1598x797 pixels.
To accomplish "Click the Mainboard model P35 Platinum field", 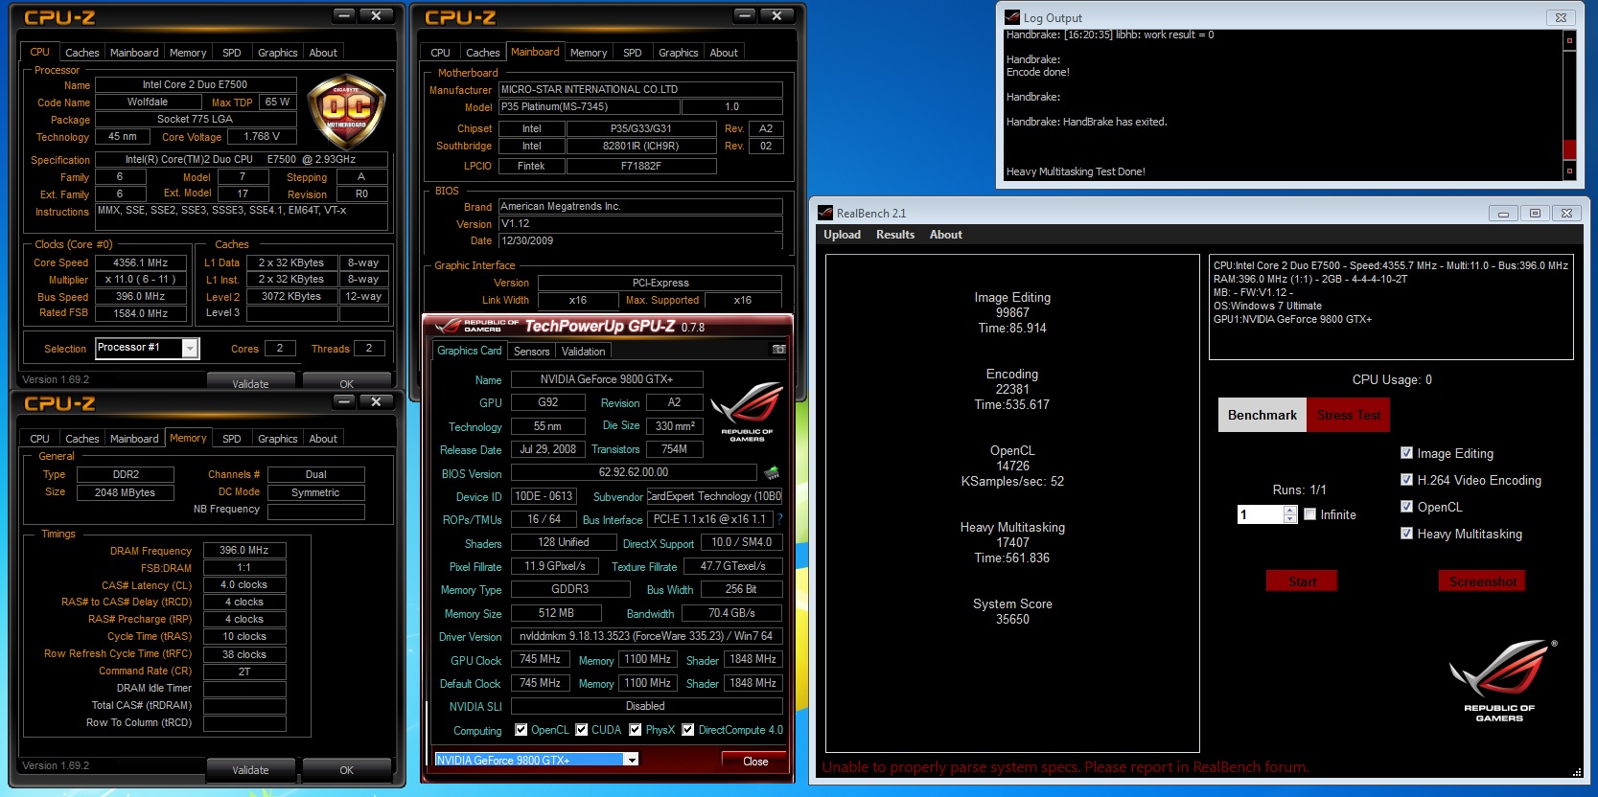I will (x=590, y=106).
